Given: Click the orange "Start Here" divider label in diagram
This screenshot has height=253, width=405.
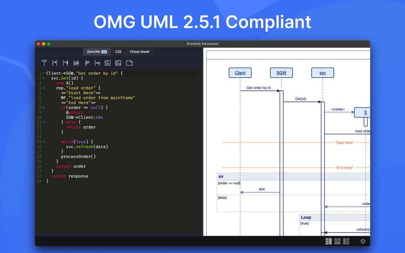Looking at the screenshot, I should click(344, 143).
